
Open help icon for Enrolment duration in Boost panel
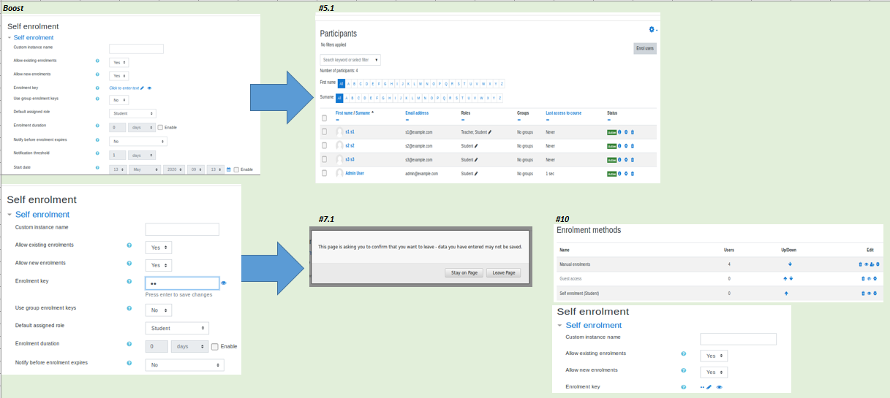click(97, 126)
